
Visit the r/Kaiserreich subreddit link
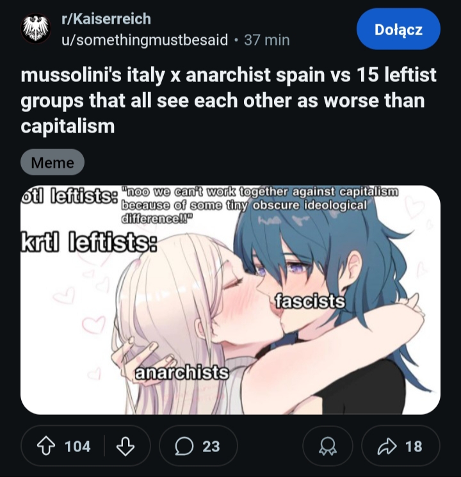point(106,19)
